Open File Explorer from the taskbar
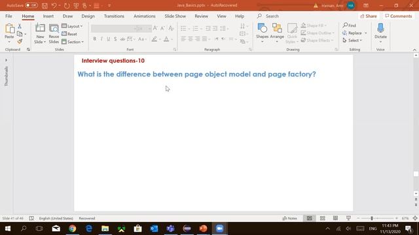Screen dimensions: 419x235 tap(105, 228)
